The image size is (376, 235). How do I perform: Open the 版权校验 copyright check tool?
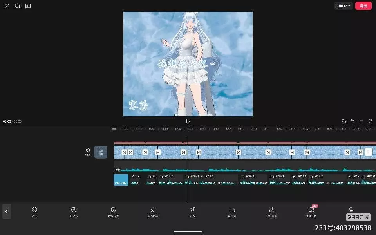114,212
